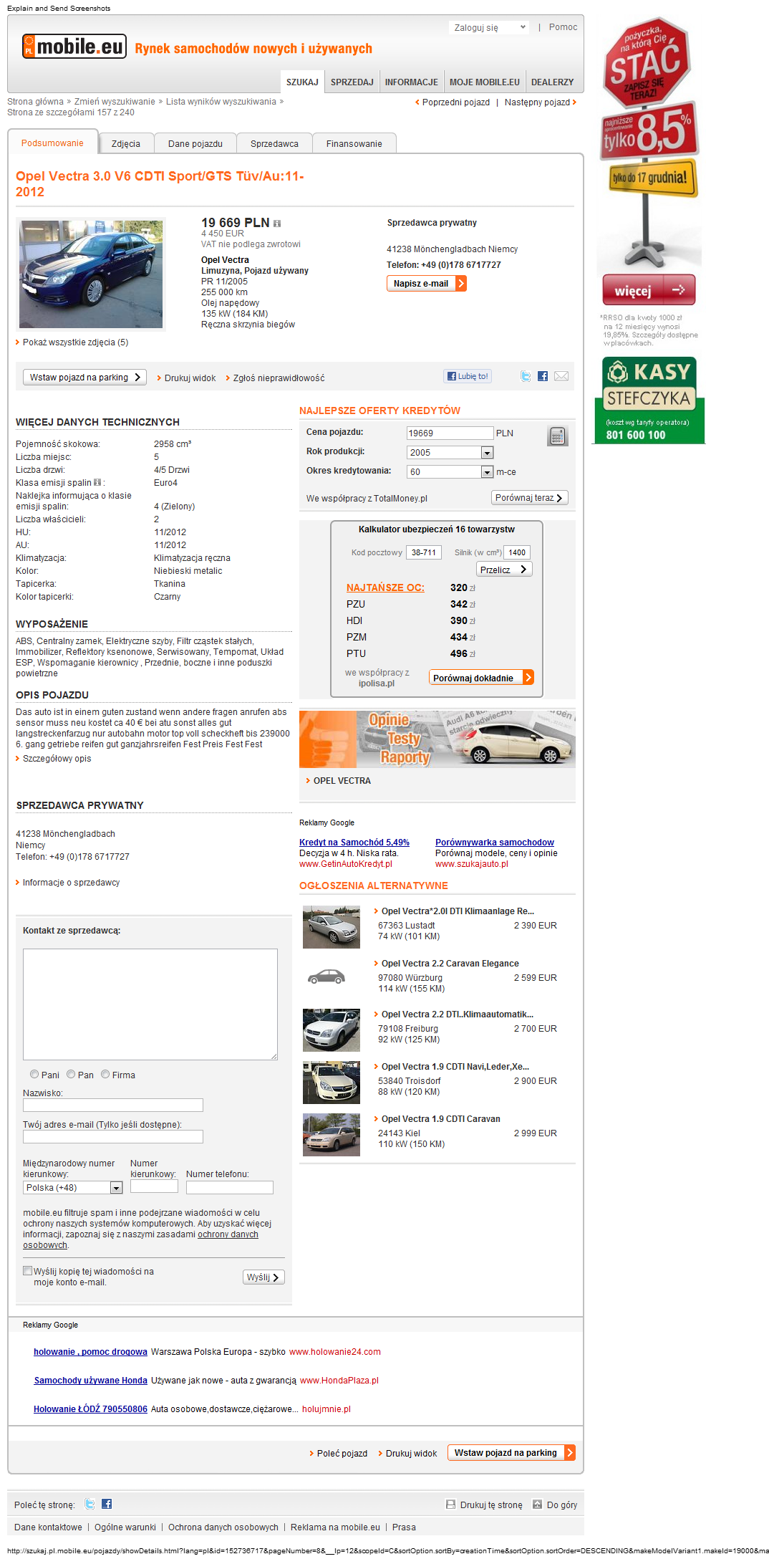Click the Cena pojazdu input field
Image resolution: width=769 pixels, height=1564 pixels.
tap(450, 433)
